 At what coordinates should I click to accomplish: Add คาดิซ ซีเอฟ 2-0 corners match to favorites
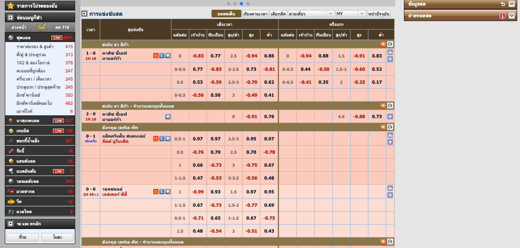168,117
